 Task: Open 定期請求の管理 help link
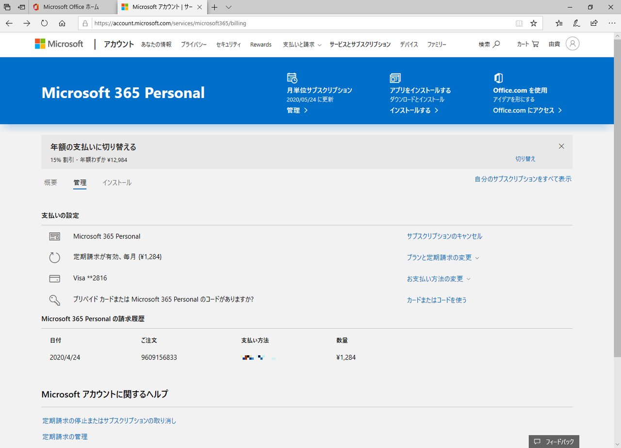[x=65, y=437]
